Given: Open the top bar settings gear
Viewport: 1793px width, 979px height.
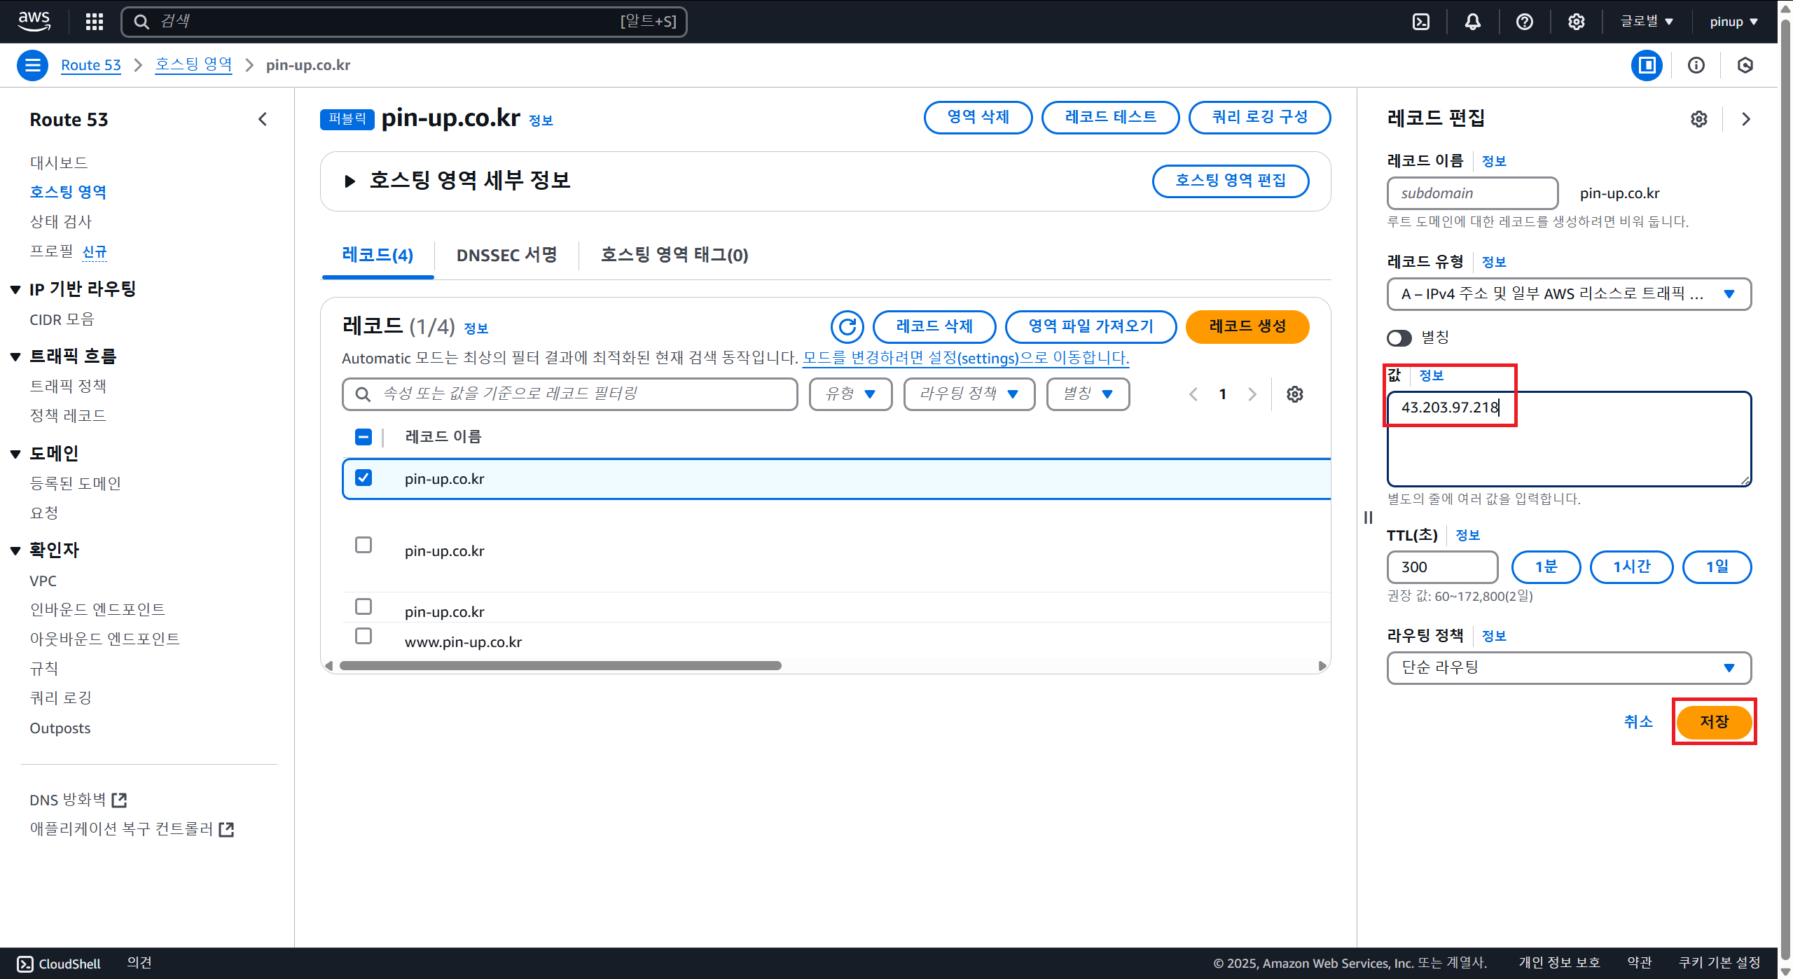Looking at the screenshot, I should click(x=1577, y=22).
